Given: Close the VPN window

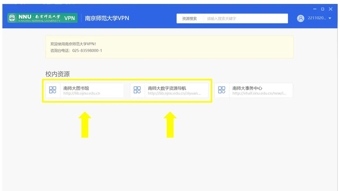Looking at the screenshot, I should [x=331, y=9].
